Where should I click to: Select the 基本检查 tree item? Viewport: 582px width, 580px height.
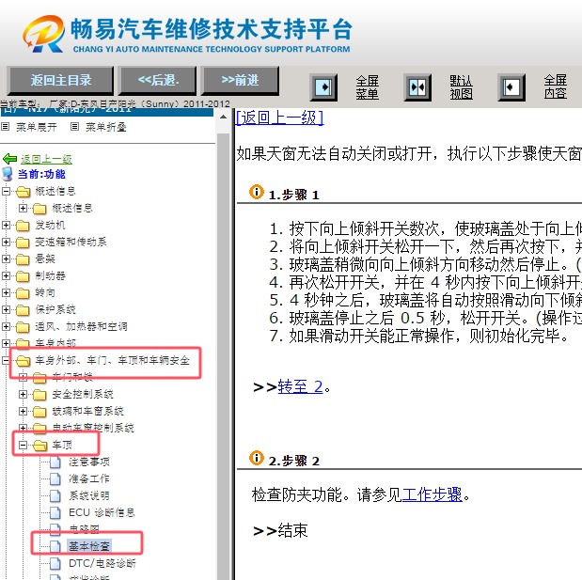coord(89,546)
